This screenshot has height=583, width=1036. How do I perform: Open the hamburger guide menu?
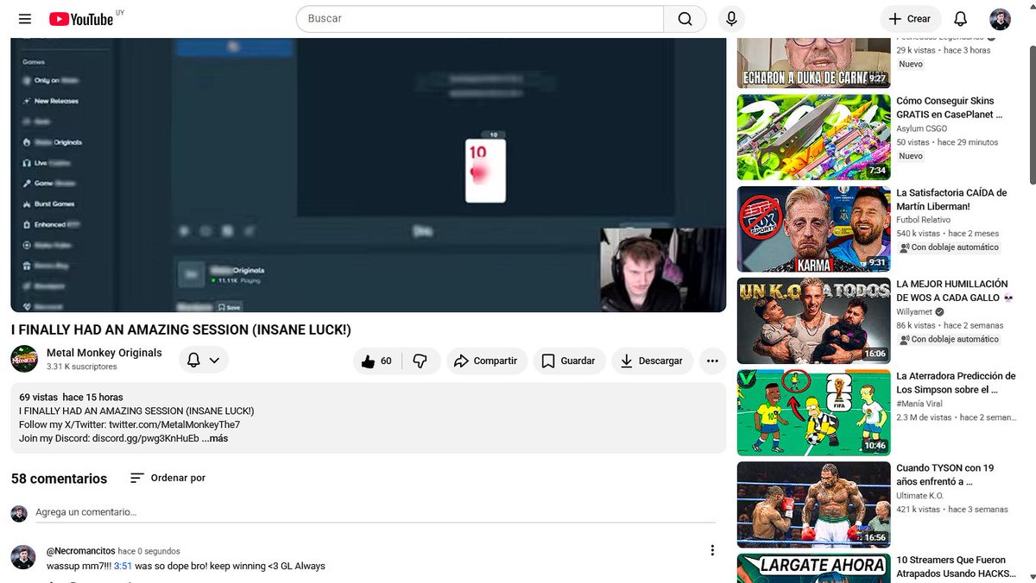click(24, 19)
